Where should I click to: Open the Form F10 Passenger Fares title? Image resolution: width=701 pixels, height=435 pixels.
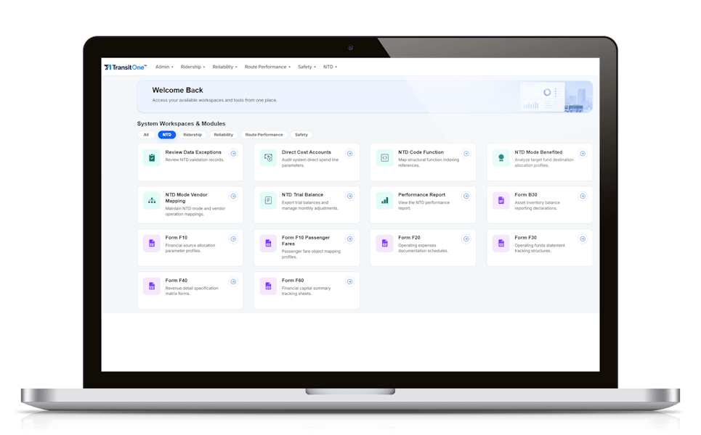tap(306, 241)
